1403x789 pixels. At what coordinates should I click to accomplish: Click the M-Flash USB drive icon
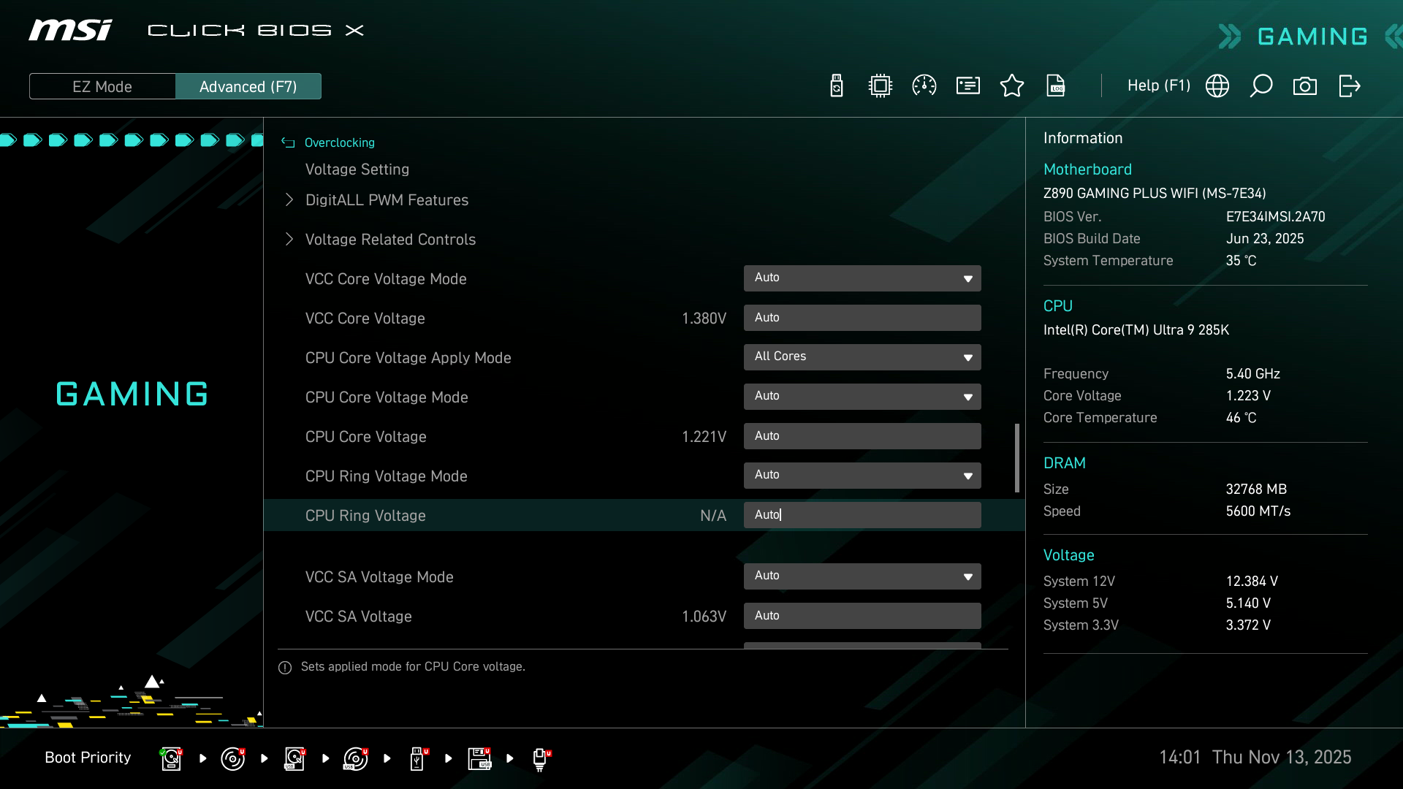point(837,86)
